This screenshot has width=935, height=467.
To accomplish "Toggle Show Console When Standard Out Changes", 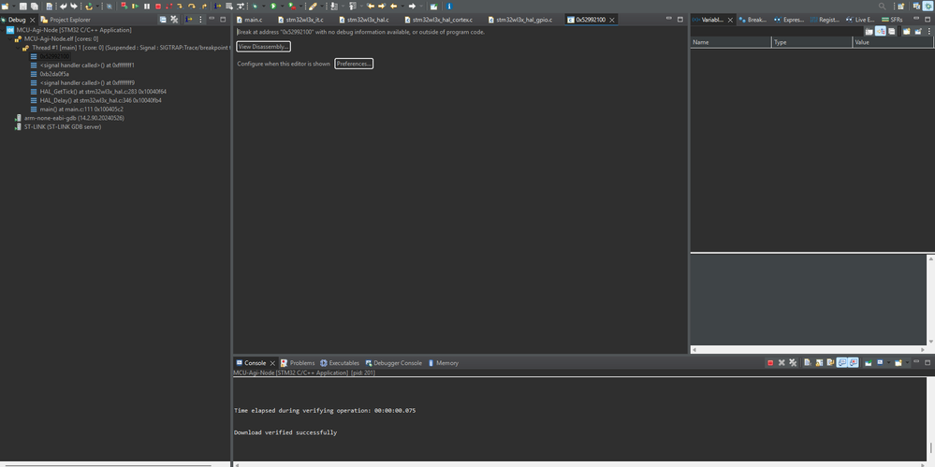I will pyautogui.click(x=842, y=362).
